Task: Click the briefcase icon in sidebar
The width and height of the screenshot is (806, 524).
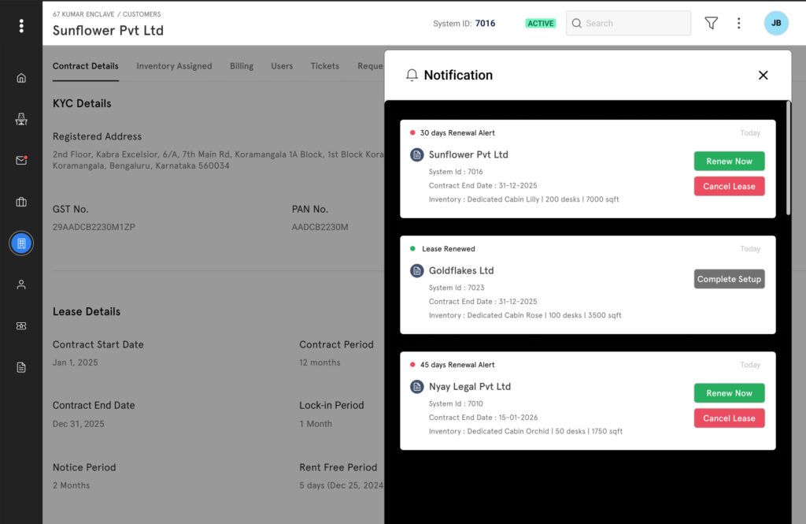Action: click(21, 202)
